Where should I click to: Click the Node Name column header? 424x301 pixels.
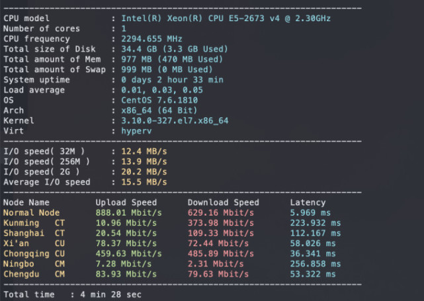click(x=26, y=202)
